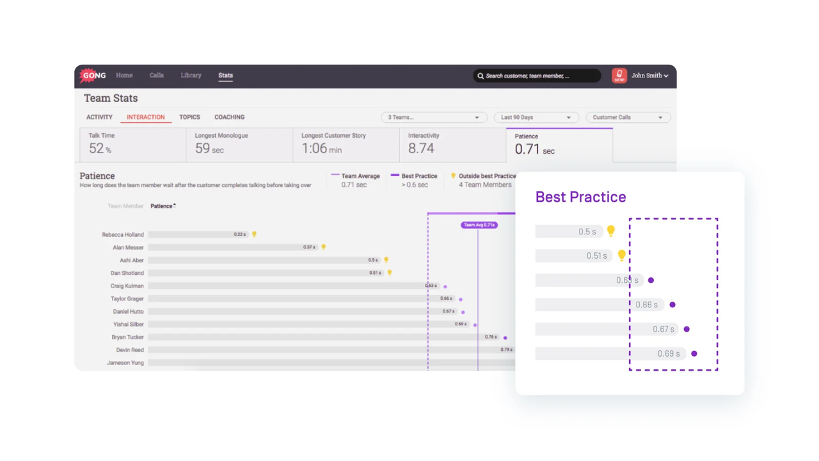819x461 pixels.
Task: Open John Smith user menu
Action: [x=649, y=76]
